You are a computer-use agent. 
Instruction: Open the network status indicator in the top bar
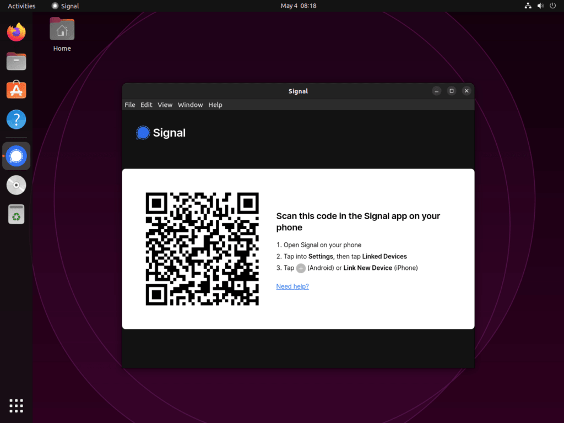point(528,6)
